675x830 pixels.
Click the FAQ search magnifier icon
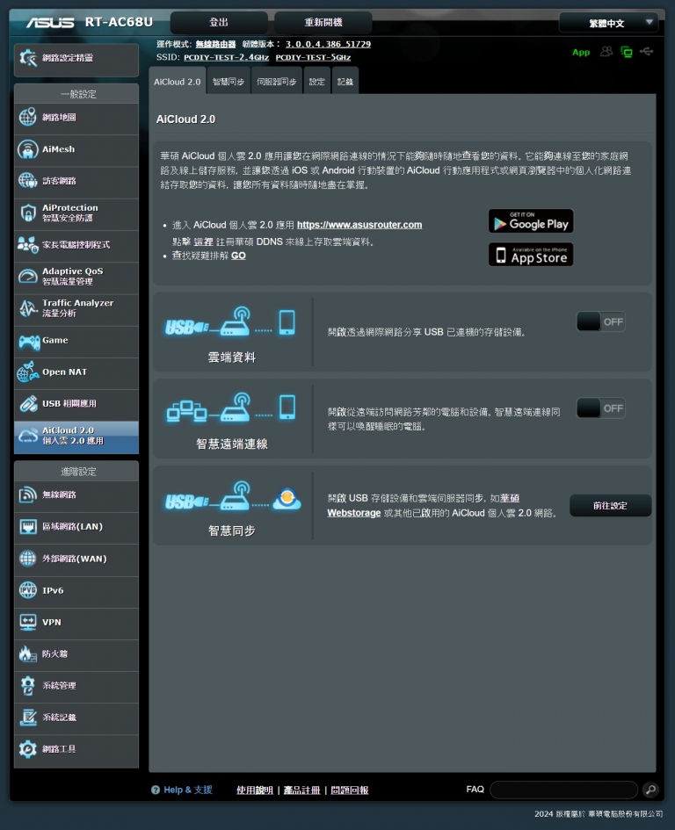pos(650,790)
